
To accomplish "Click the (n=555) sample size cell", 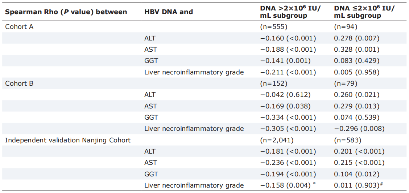I will 274,27.
